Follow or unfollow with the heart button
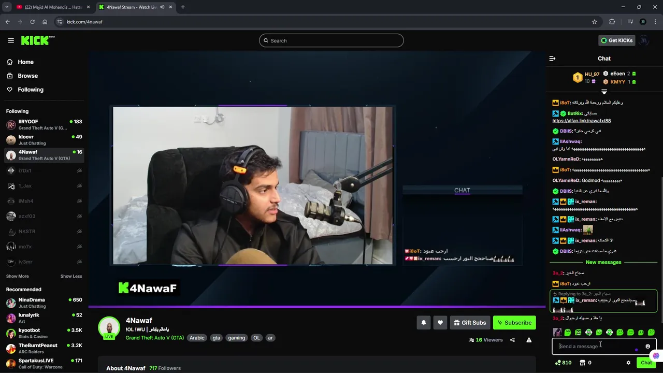663x373 pixels. (x=440, y=323)
